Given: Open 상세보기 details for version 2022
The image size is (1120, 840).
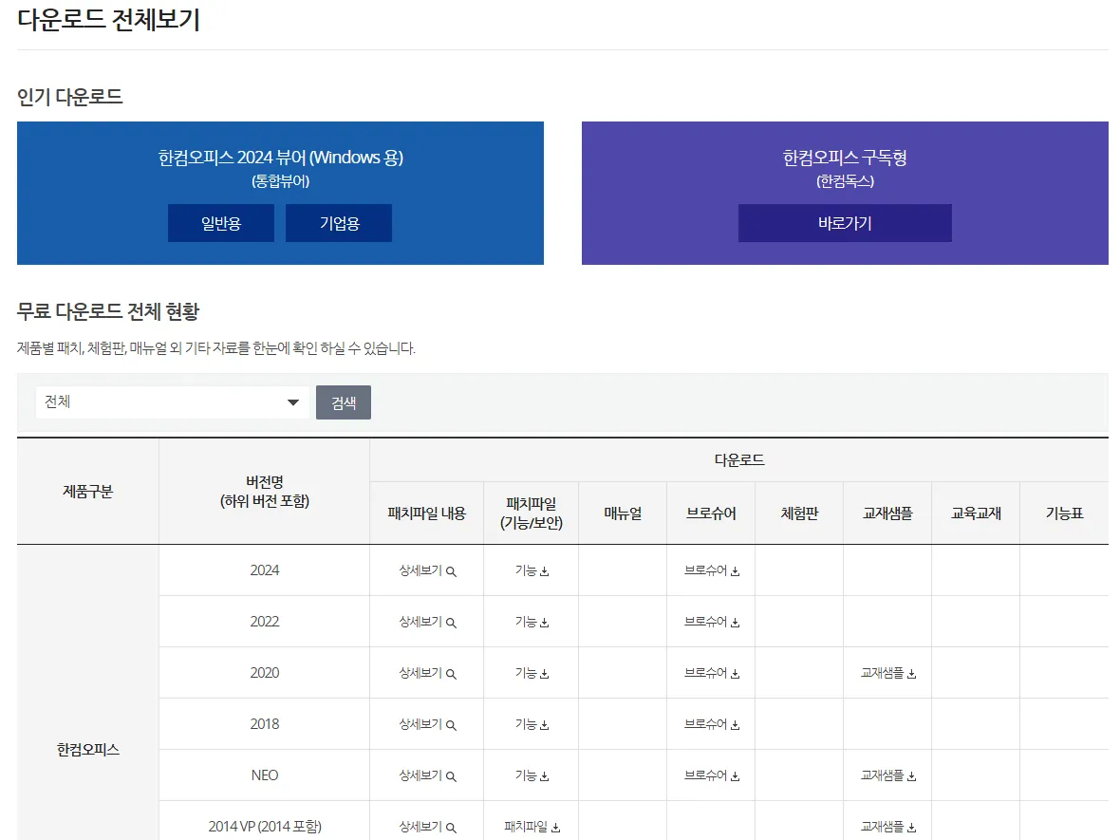Looking at the screenshot, I should tap(426, 622).
